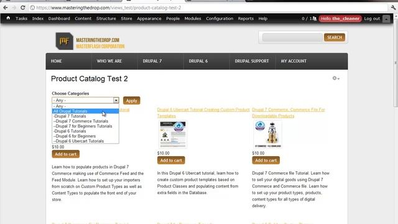Open the gear contextual links icon
The width and height of the screenshot is (398, 224).
[336, 78]
